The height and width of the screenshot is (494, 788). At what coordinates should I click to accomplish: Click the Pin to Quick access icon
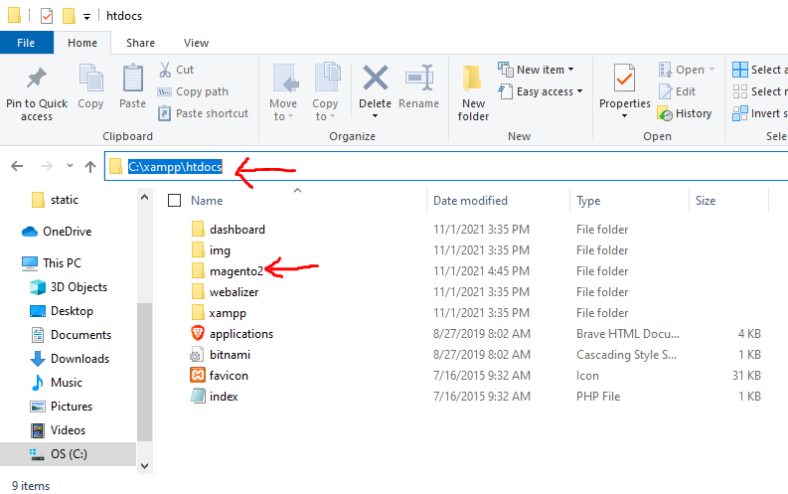[x=36, y=79]
